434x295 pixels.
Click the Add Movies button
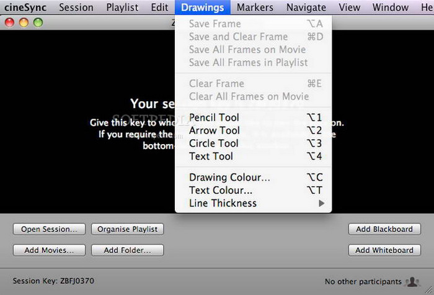49,250
